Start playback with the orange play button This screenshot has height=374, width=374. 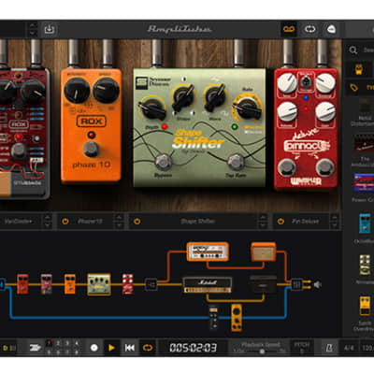(x=111, y=348)
